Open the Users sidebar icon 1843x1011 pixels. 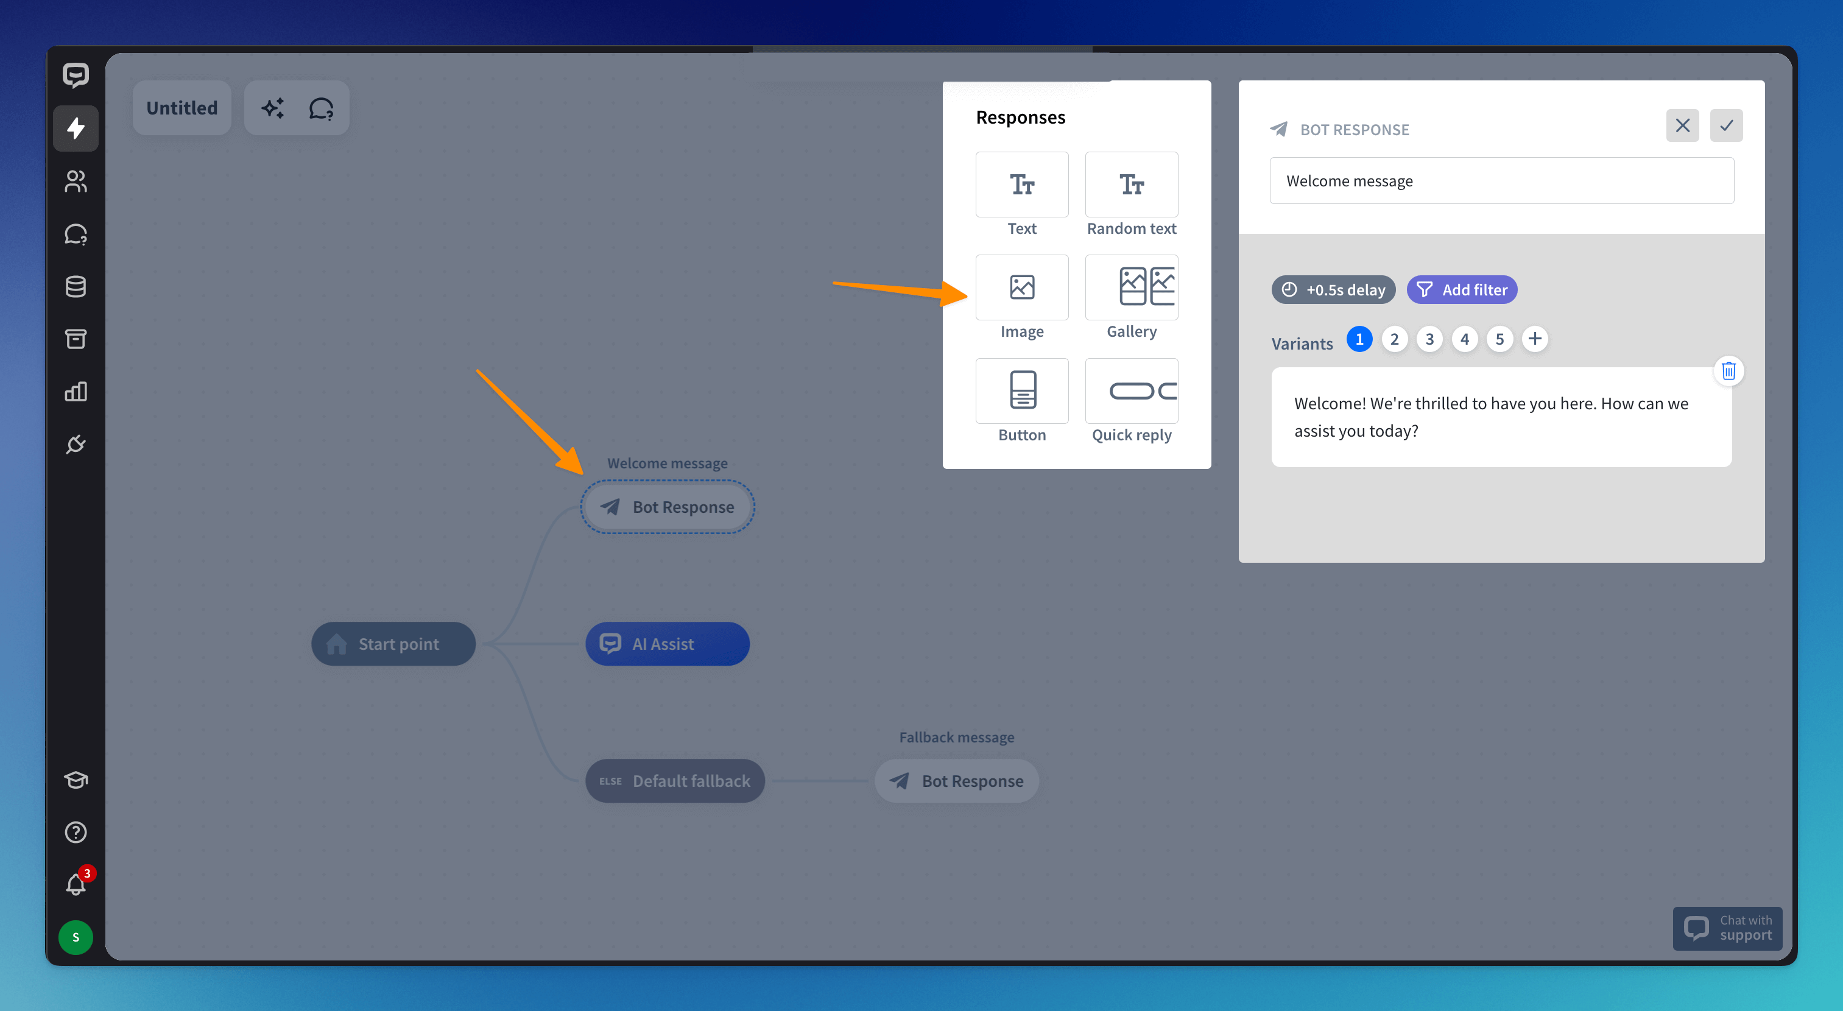click(x=75, y=181)
